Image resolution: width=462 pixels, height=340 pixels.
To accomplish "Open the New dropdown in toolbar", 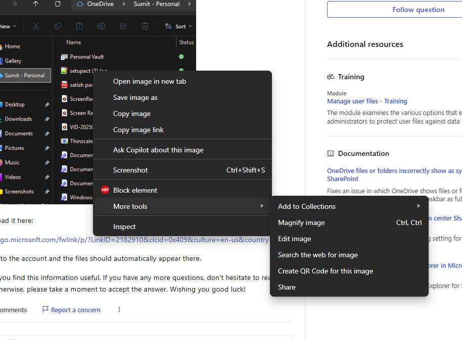I will click(8, 26).
